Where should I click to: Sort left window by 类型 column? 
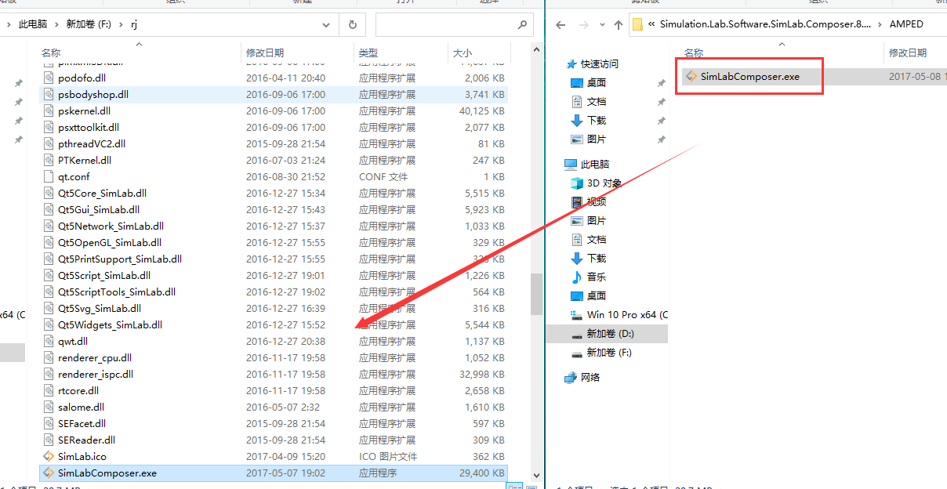pyautogui.click(x=368, y=53)
